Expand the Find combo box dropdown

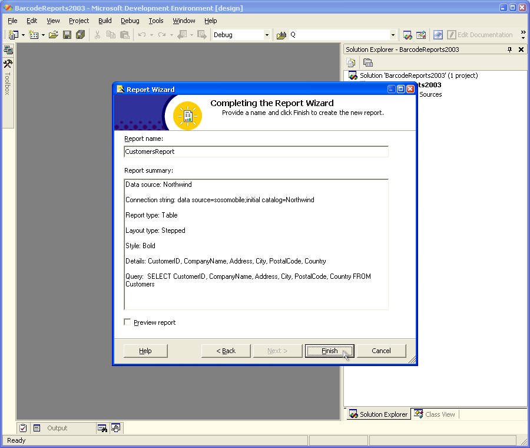[393, 35]
